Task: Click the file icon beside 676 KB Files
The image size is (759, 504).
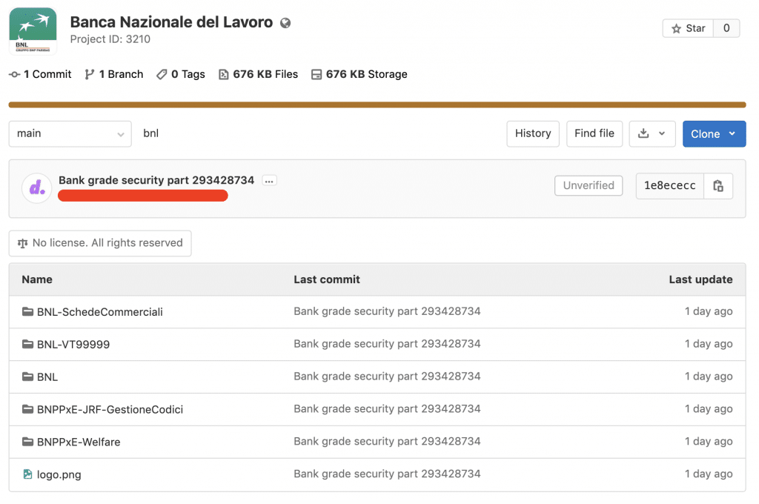Action: pos(223,74)
